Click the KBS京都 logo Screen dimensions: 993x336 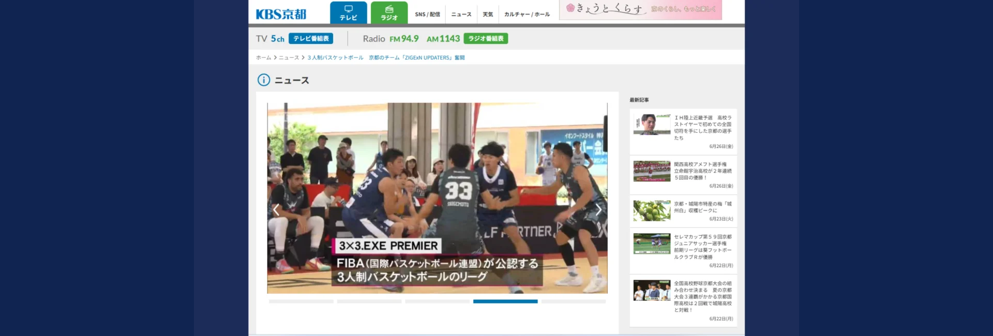click(281, 14)
